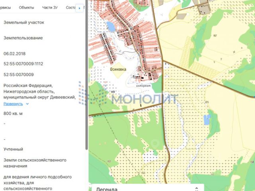Select the address text Нижегородская область
The height and width of the screenshot is (191, 255).
pyautogui.click(x=29, y=92)
